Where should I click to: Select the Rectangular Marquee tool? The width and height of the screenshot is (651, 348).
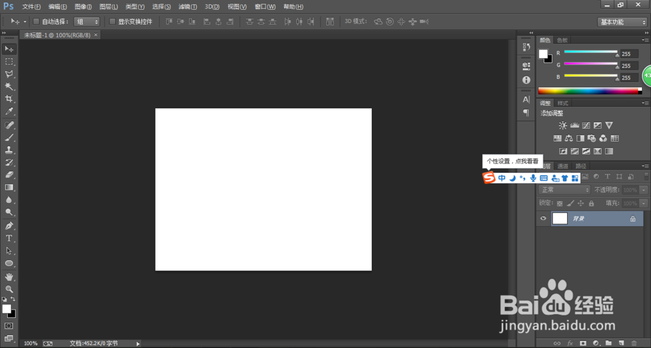(8, 61)
